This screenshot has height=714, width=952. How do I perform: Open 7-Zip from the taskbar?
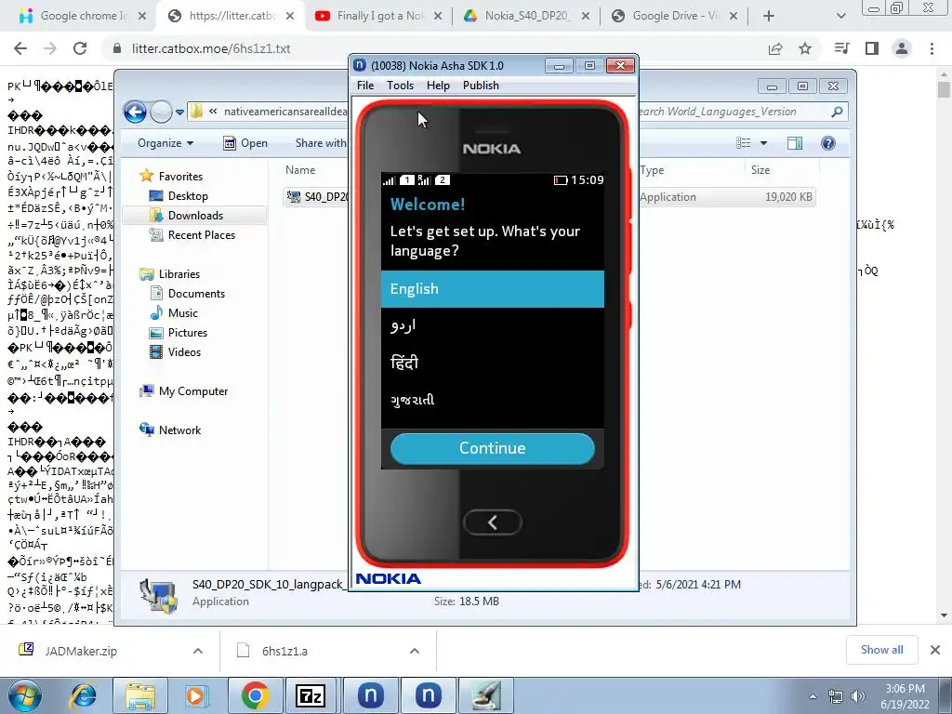click(x=311, y=695)
